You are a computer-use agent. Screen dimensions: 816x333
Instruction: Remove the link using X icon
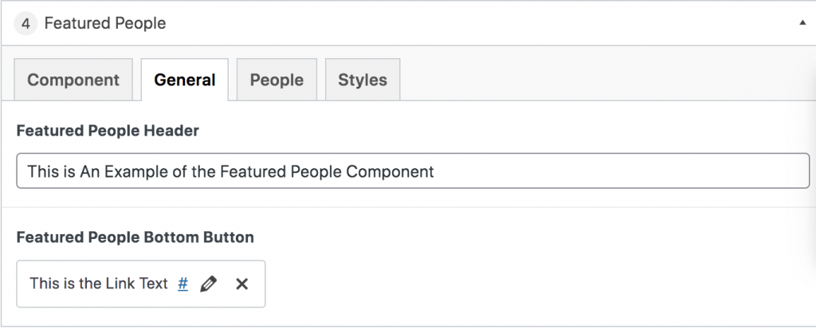tap(242, 284)
